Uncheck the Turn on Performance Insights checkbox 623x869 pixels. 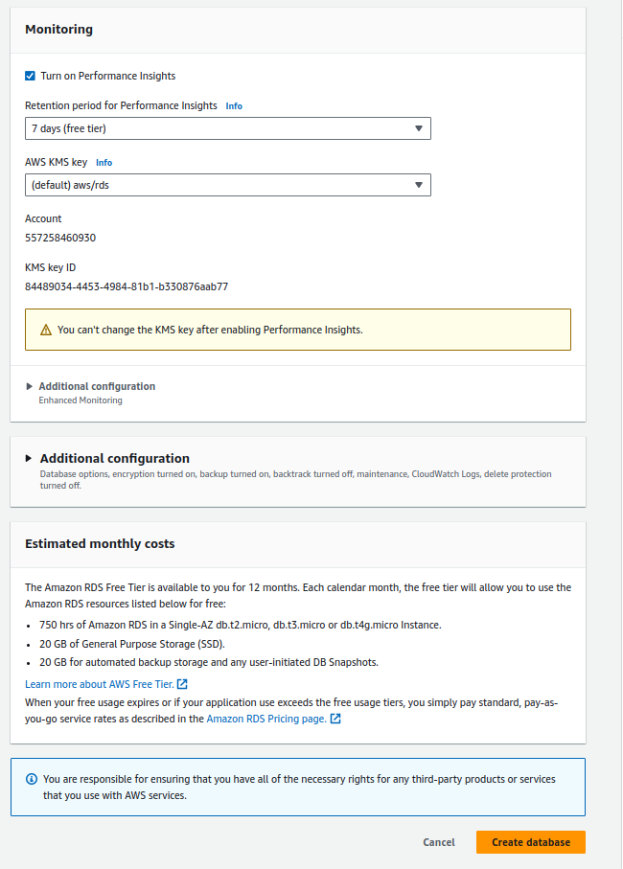[31, 76]
